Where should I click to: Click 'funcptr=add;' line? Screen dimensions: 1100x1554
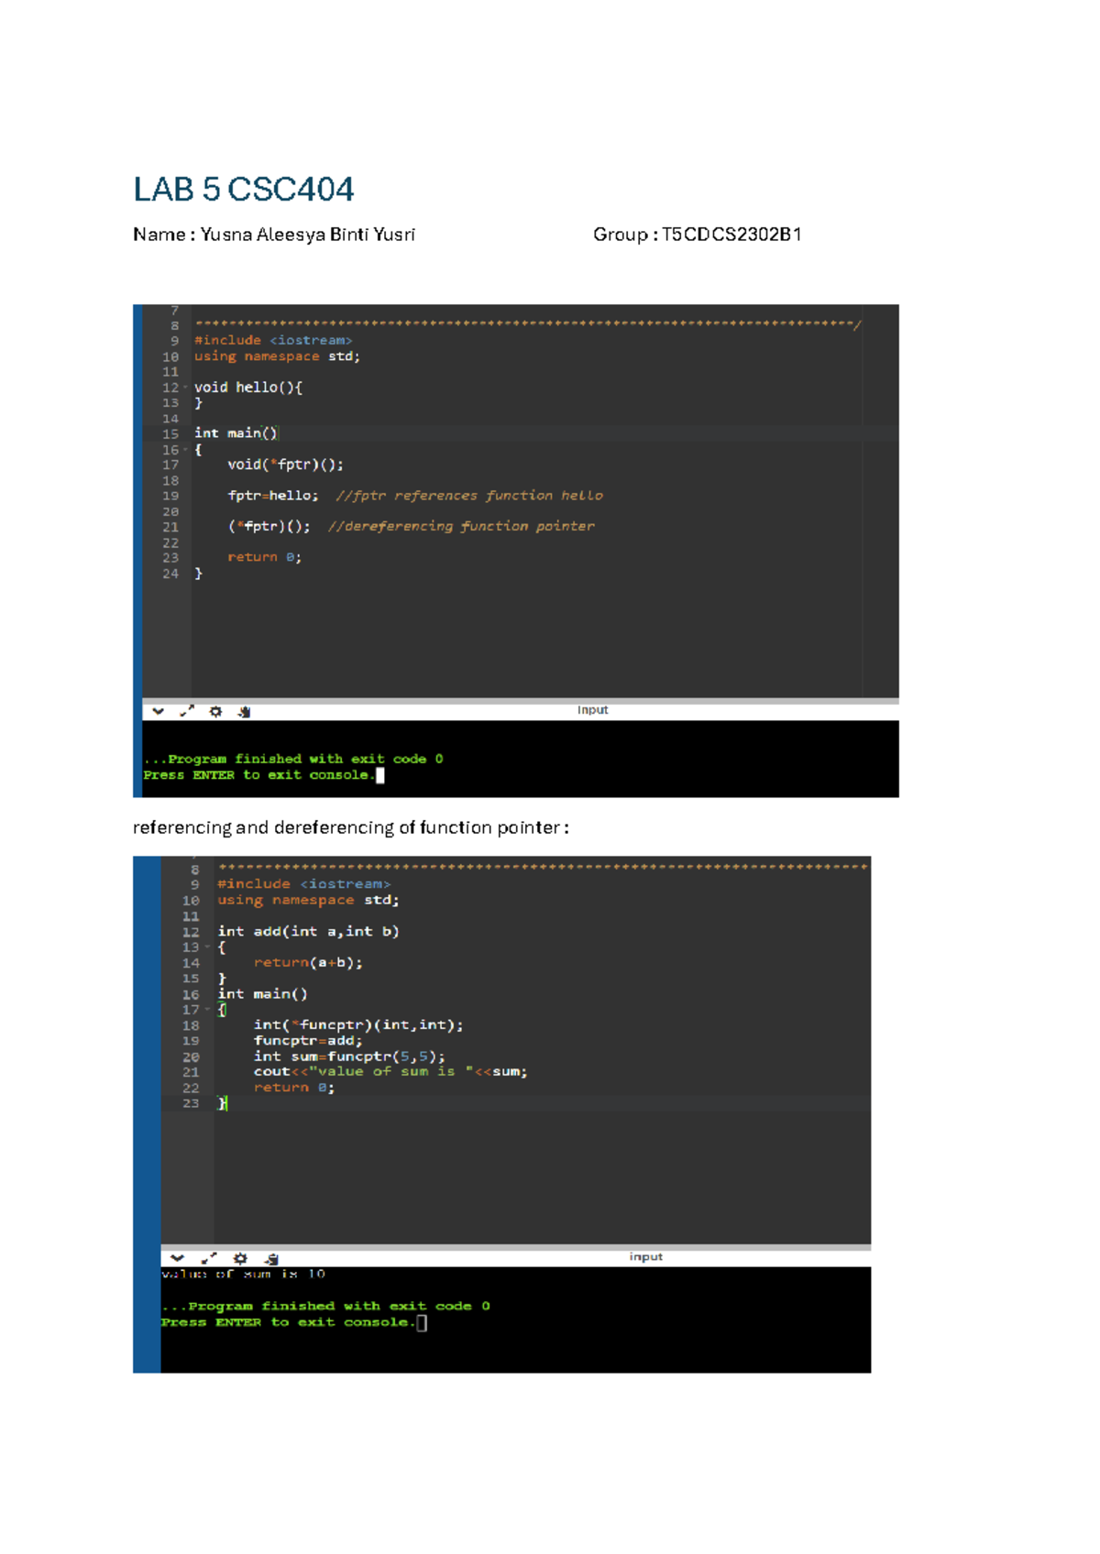coord(308,1041)
